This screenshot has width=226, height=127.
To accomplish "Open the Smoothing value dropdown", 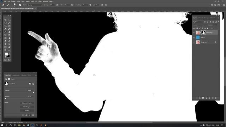I will [87, 5].
